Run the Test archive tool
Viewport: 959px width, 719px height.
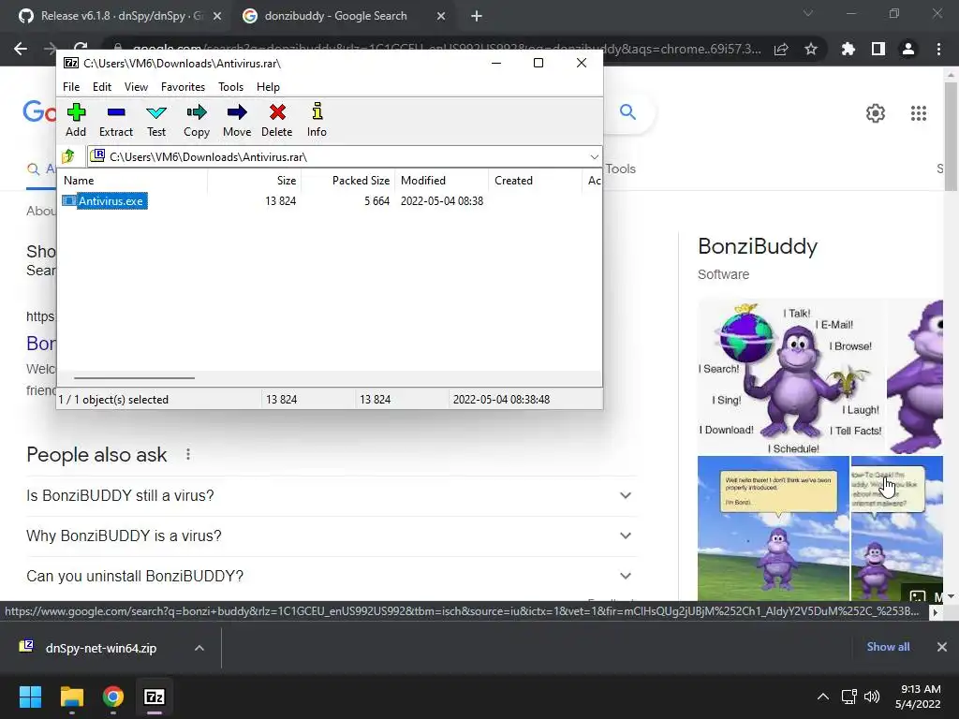(x=156, y=121)
